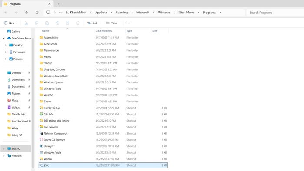The height and width of the screenshot is (171, 304).
Task: Open the See more three-dots menu
Action: [129, 23]
